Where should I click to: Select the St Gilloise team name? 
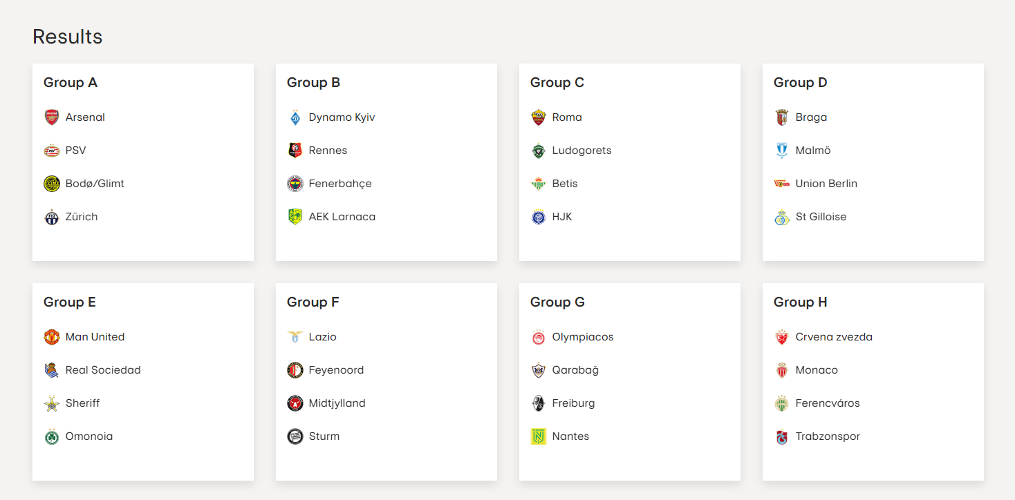(x=821, y=217)
